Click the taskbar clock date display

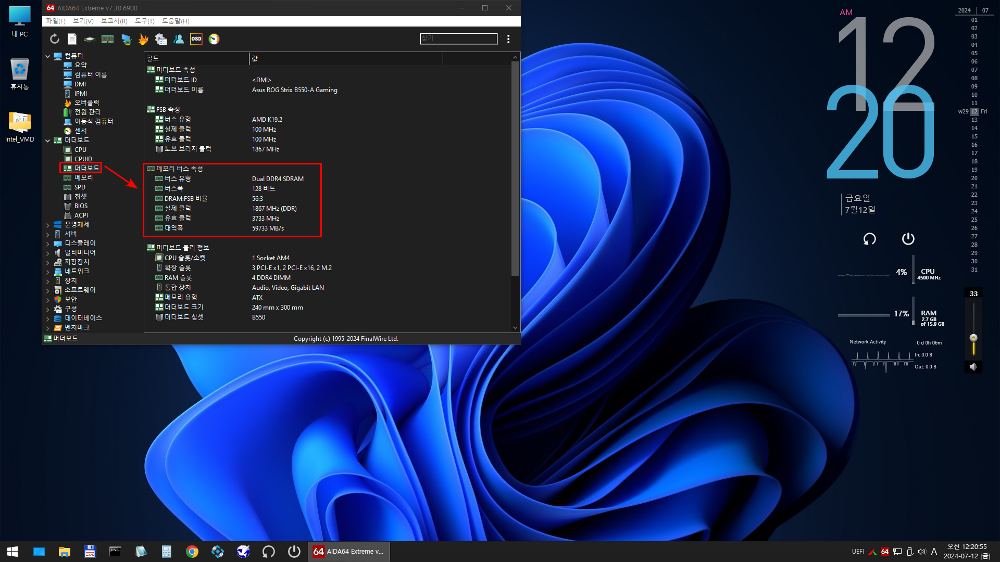pos(967,552)
